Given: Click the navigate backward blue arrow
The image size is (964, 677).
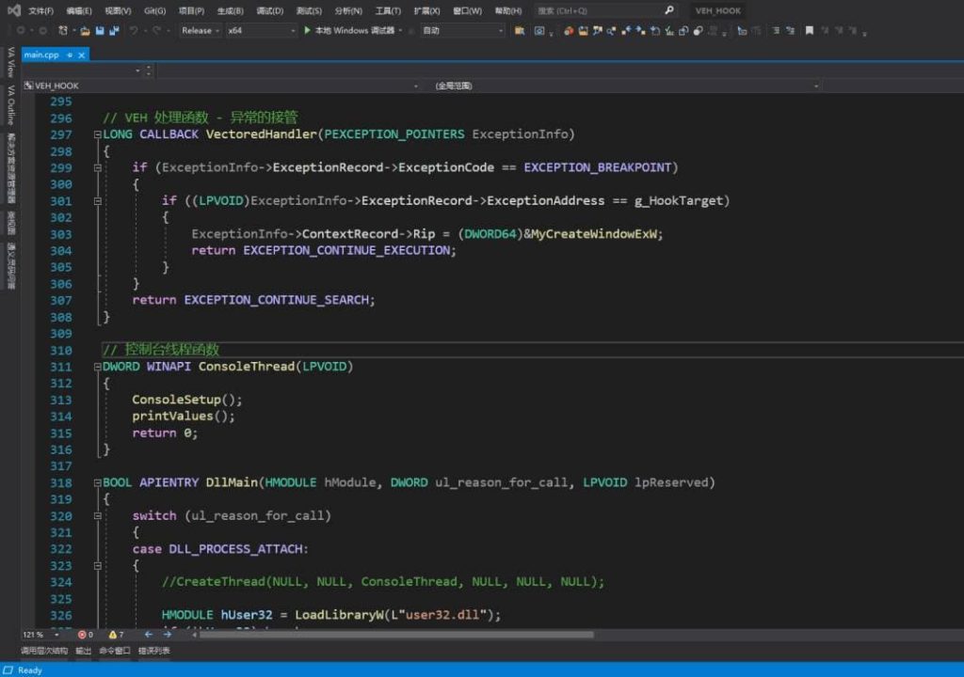Looking at the screenshot, I should (x=148, y=635).
